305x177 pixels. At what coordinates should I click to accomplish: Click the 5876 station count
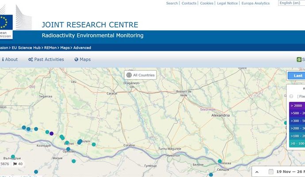point(5,164)
